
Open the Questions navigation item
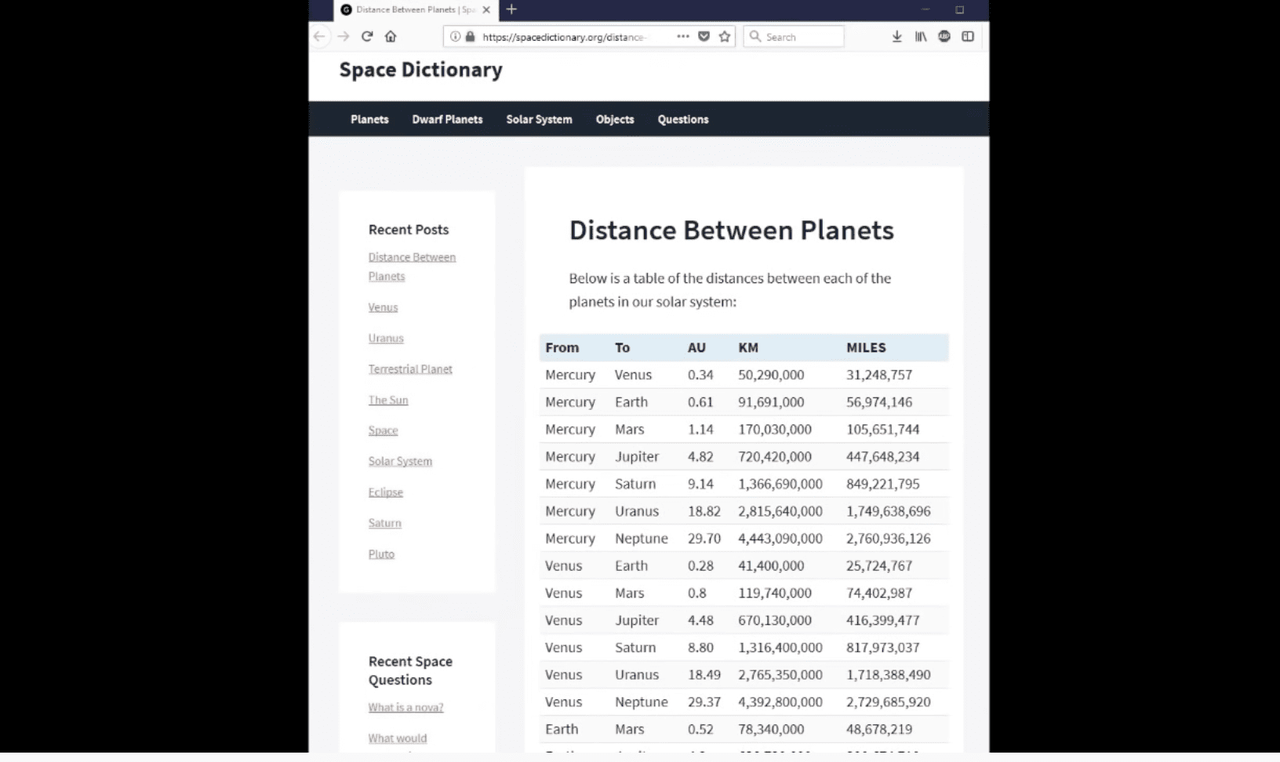(x=683, y=119)
